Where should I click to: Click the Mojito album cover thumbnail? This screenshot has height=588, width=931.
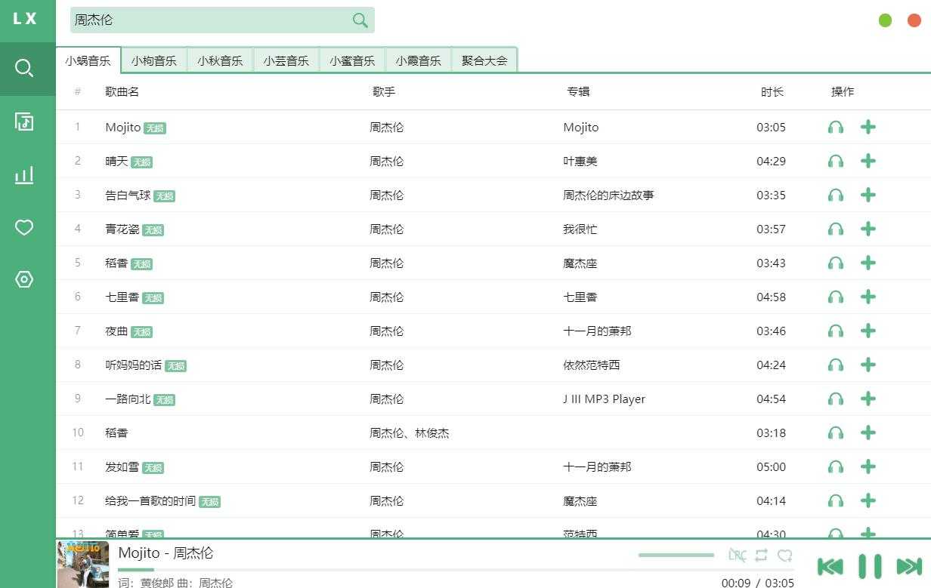tap(83, 565)
